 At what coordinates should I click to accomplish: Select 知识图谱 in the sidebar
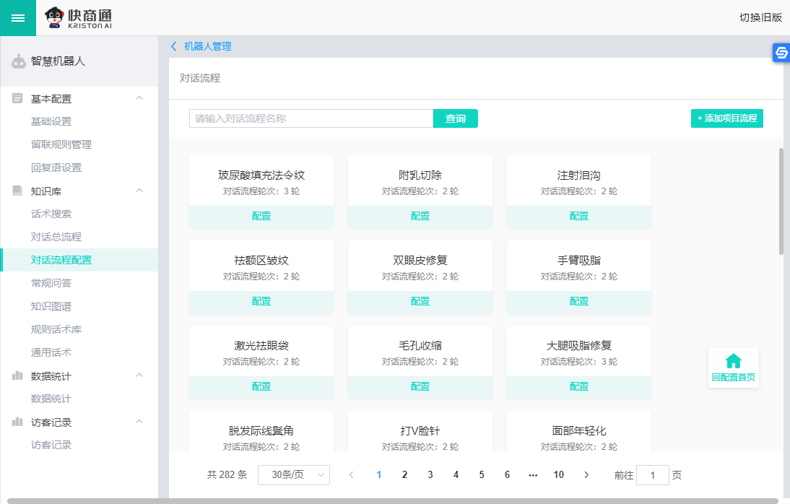coord(51,306)
